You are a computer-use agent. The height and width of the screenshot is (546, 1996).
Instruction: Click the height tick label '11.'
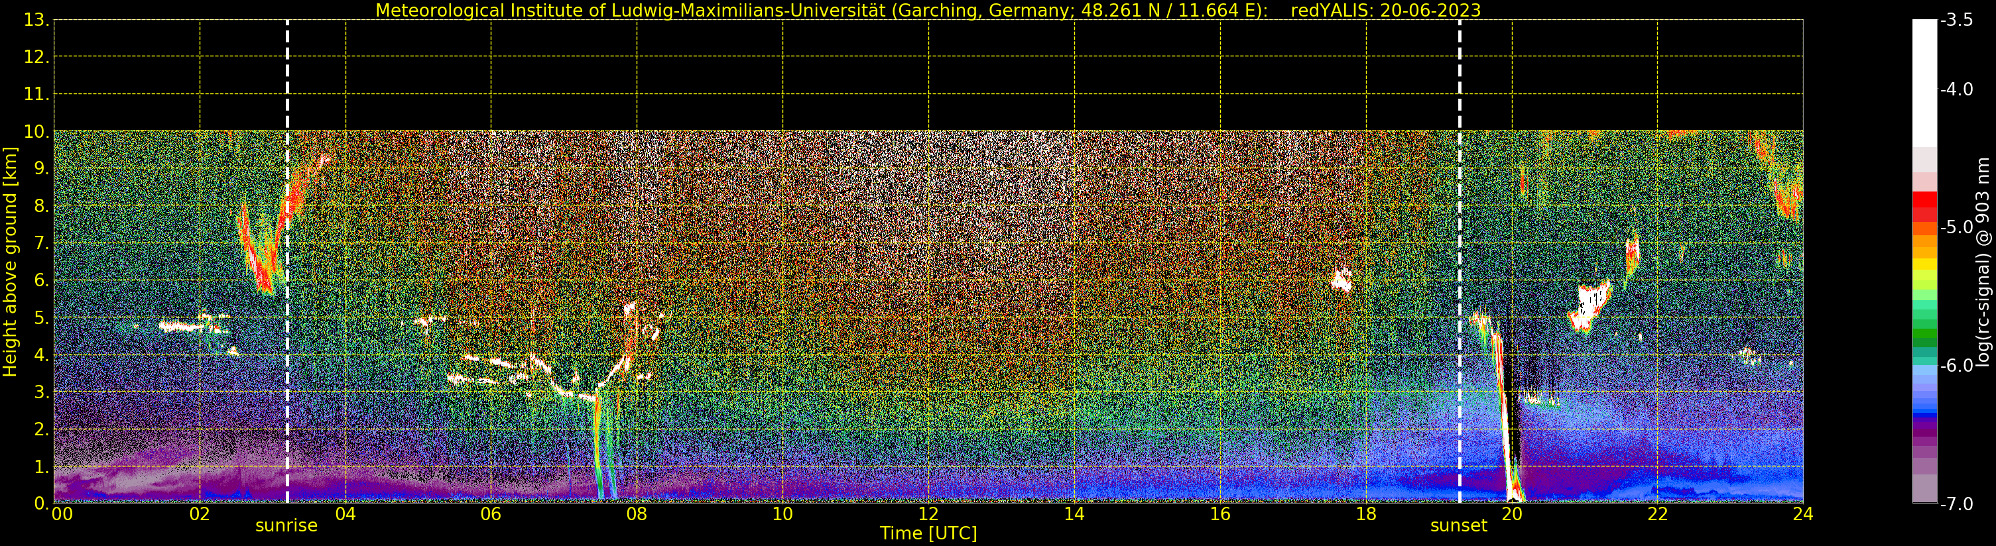click(36, 95)
